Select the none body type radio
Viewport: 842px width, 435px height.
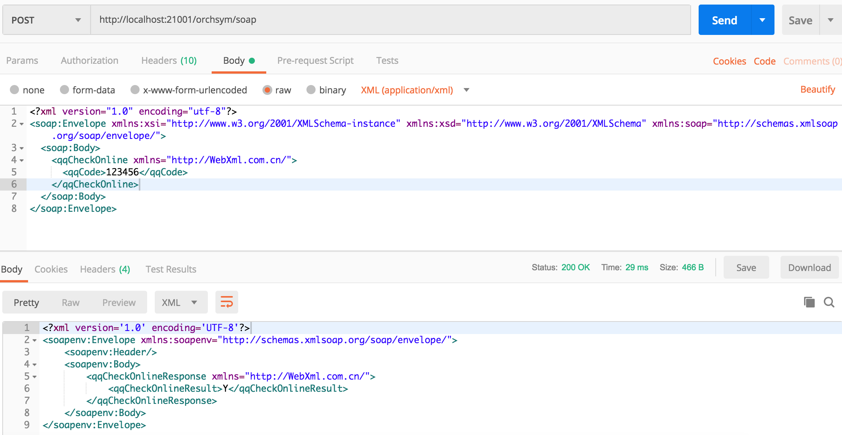pos(14,90)
